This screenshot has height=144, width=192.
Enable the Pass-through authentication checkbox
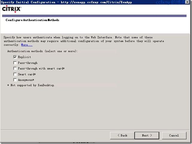point(15,63)
